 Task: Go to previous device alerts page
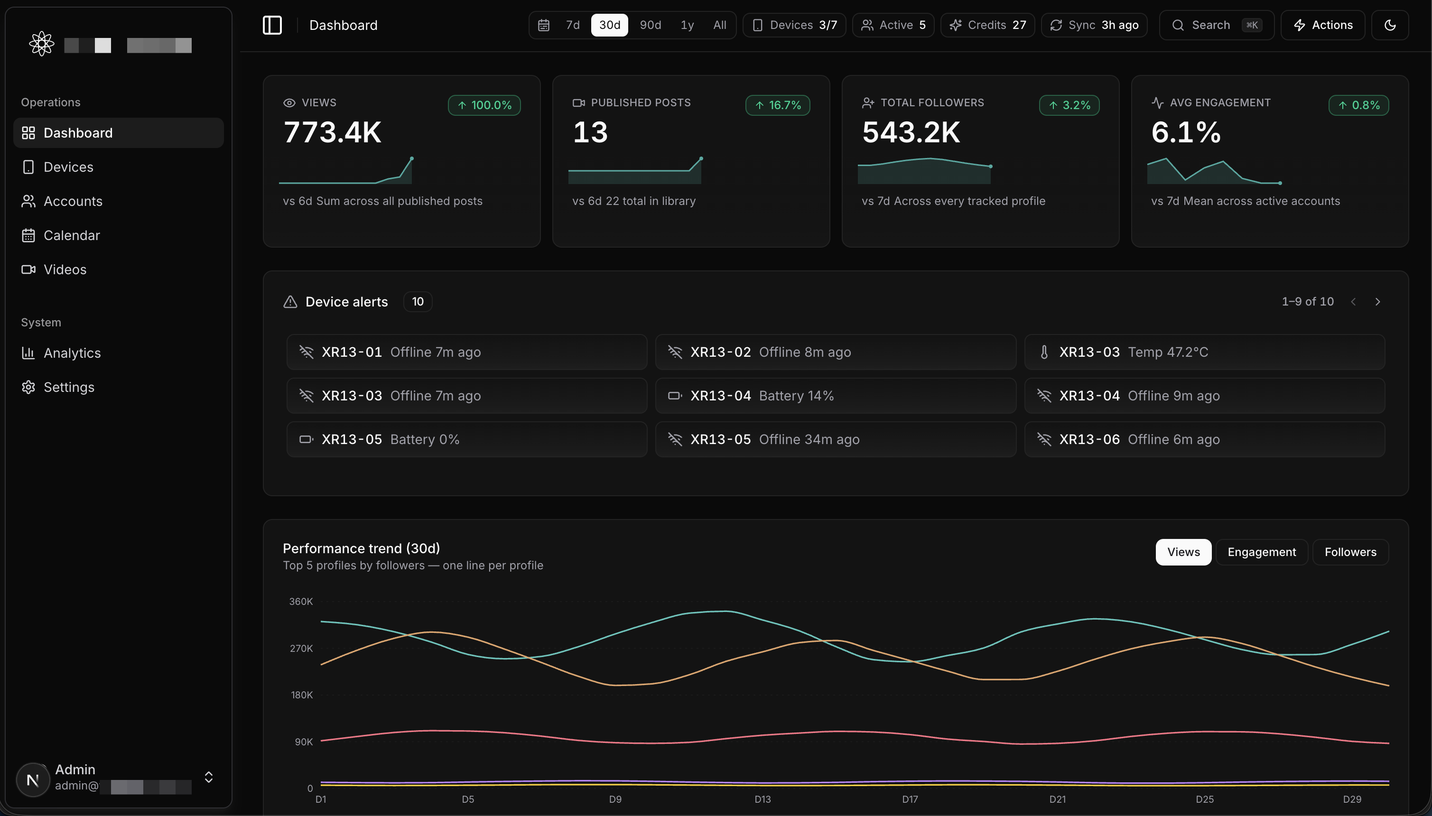1354,302
